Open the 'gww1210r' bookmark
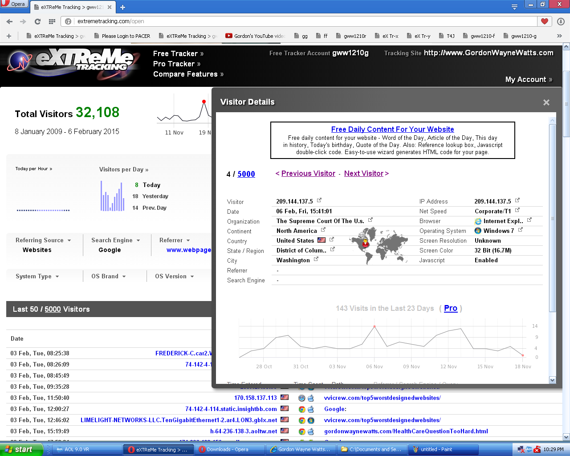The height and width of the screenshot is (456, 570). (351, 36)
